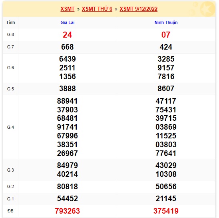Select G.3 number 43029
The image size is (219, 218).
[166, 166]
